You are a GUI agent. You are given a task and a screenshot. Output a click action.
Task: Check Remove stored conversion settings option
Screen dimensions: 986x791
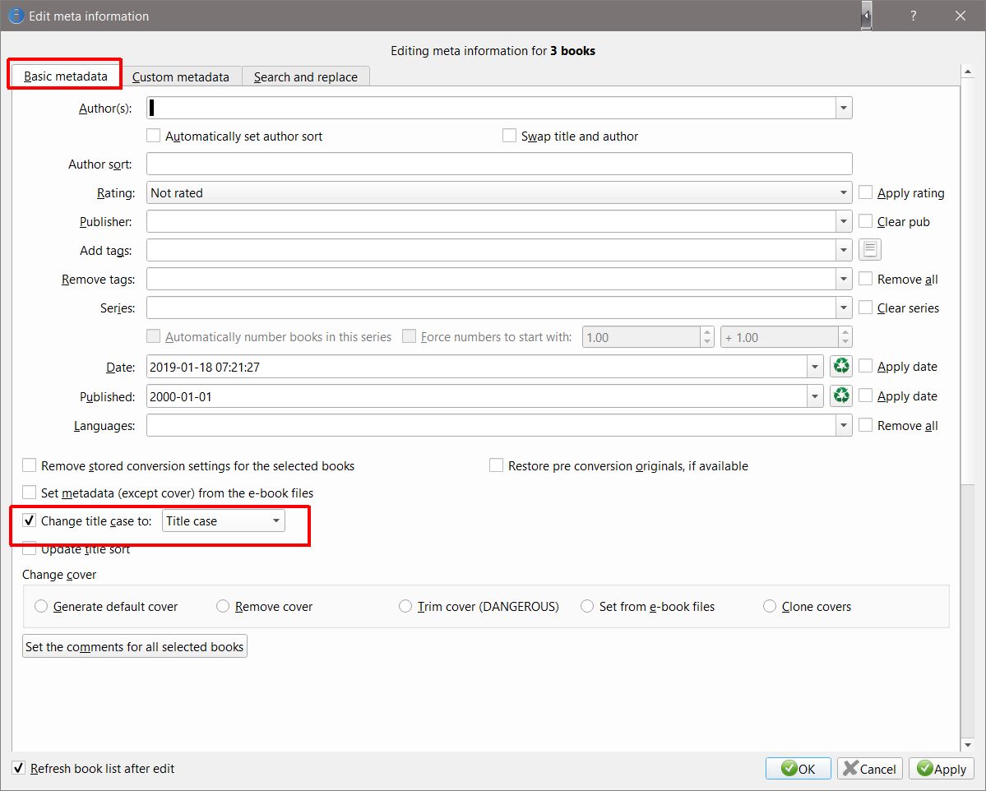tap(29, 465)
